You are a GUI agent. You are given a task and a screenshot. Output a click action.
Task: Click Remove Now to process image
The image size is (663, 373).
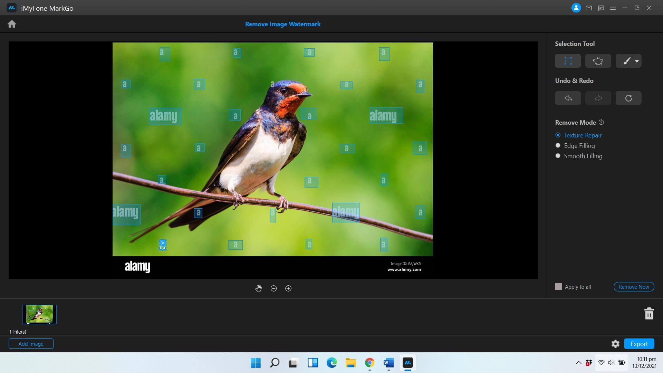634,286
